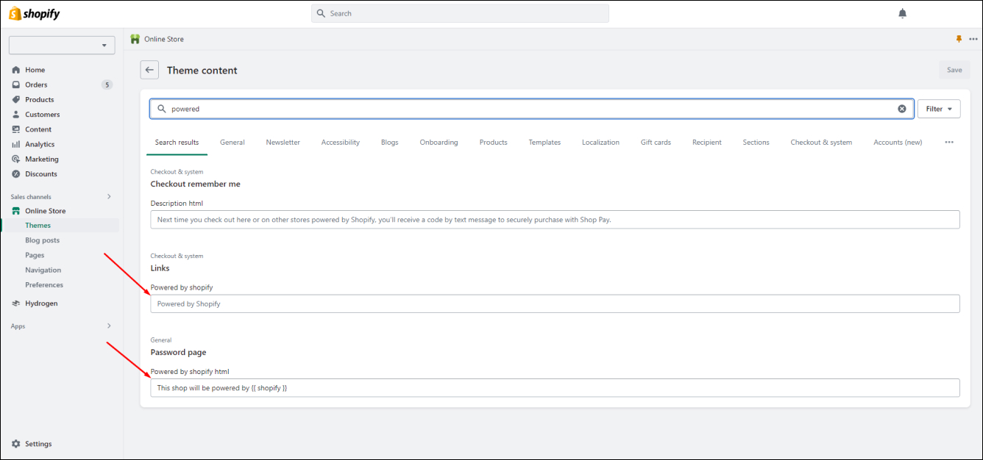Open Pages in the sidebar
The height and width of the screenshot is (460, 983).
[35, 255]
